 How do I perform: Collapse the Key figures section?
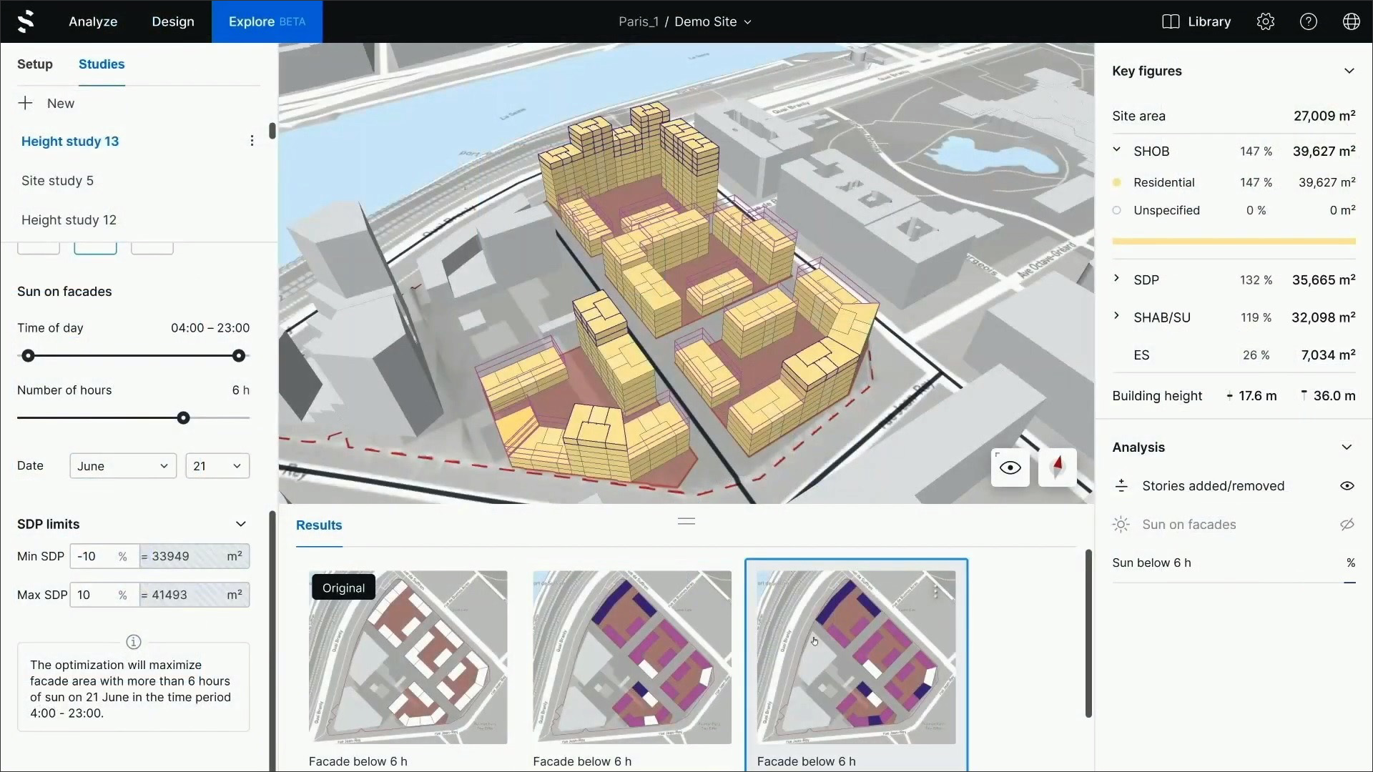pyautogui.click(x=1349, y=71)
